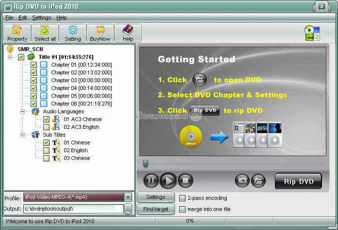Uncheck the Chapter 02 checkbox

[34, 73]
